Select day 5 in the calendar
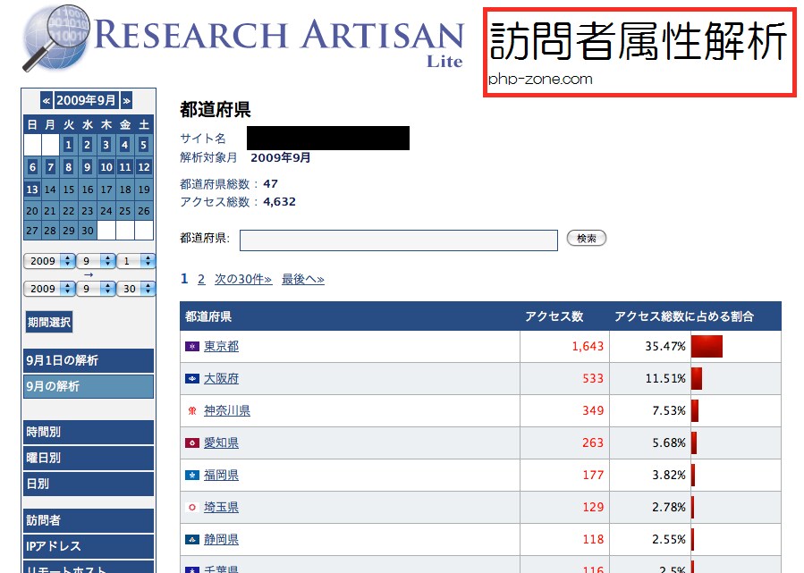Image resolution: width=804 pixels, height=573 pixels. pyautogui.click(x=144, y=145)
